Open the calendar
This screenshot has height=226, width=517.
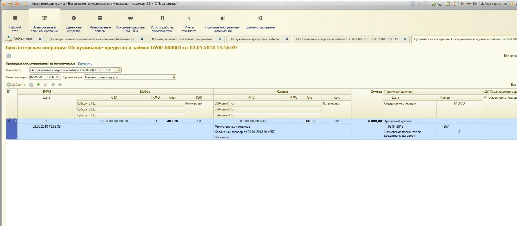pos(454,4)
